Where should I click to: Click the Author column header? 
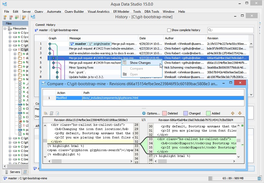point(185,38)
